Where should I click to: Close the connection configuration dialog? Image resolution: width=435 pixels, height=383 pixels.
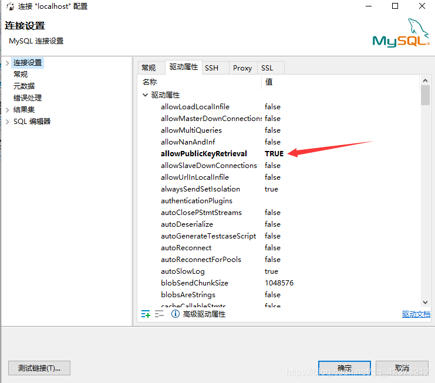coord(422,6)
